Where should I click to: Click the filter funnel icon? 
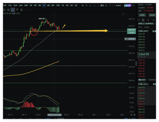[17, 10]
